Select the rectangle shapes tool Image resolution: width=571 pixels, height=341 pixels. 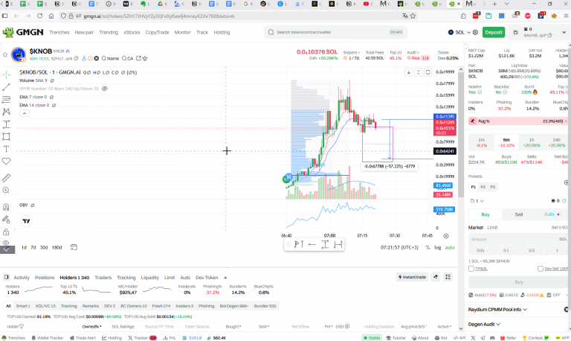(6, 136)
